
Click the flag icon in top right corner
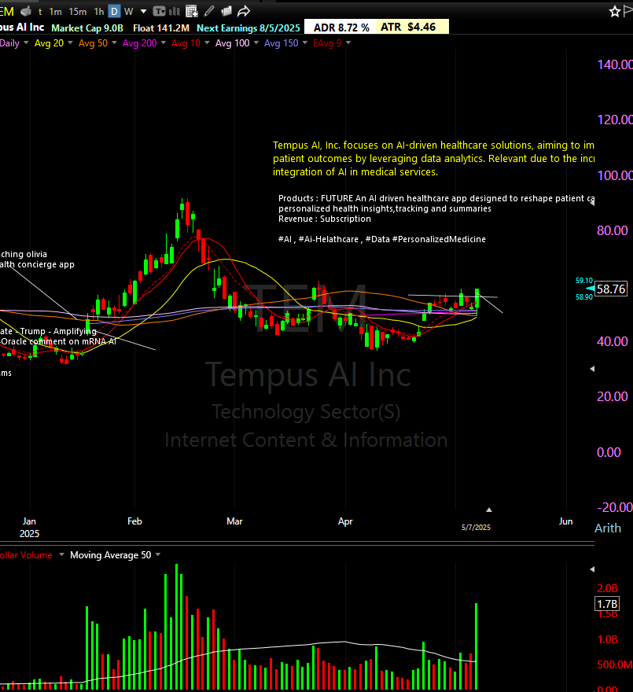tap(627, 11)
